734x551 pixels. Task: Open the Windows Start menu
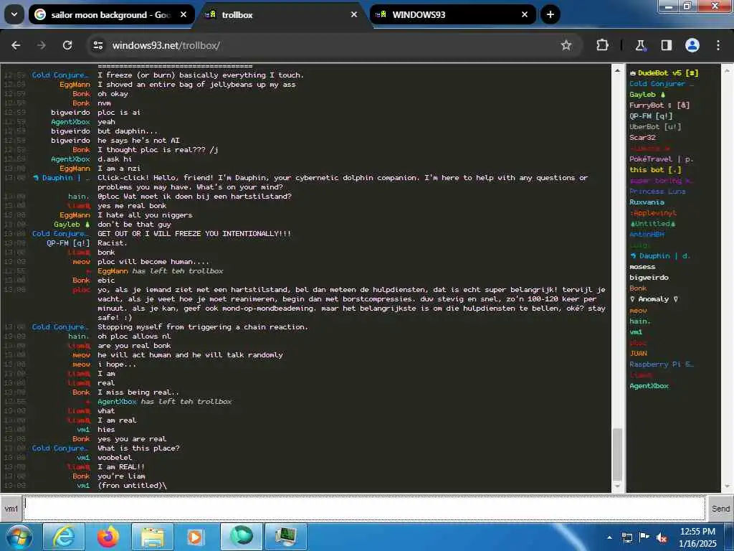(x=19, y=537)
